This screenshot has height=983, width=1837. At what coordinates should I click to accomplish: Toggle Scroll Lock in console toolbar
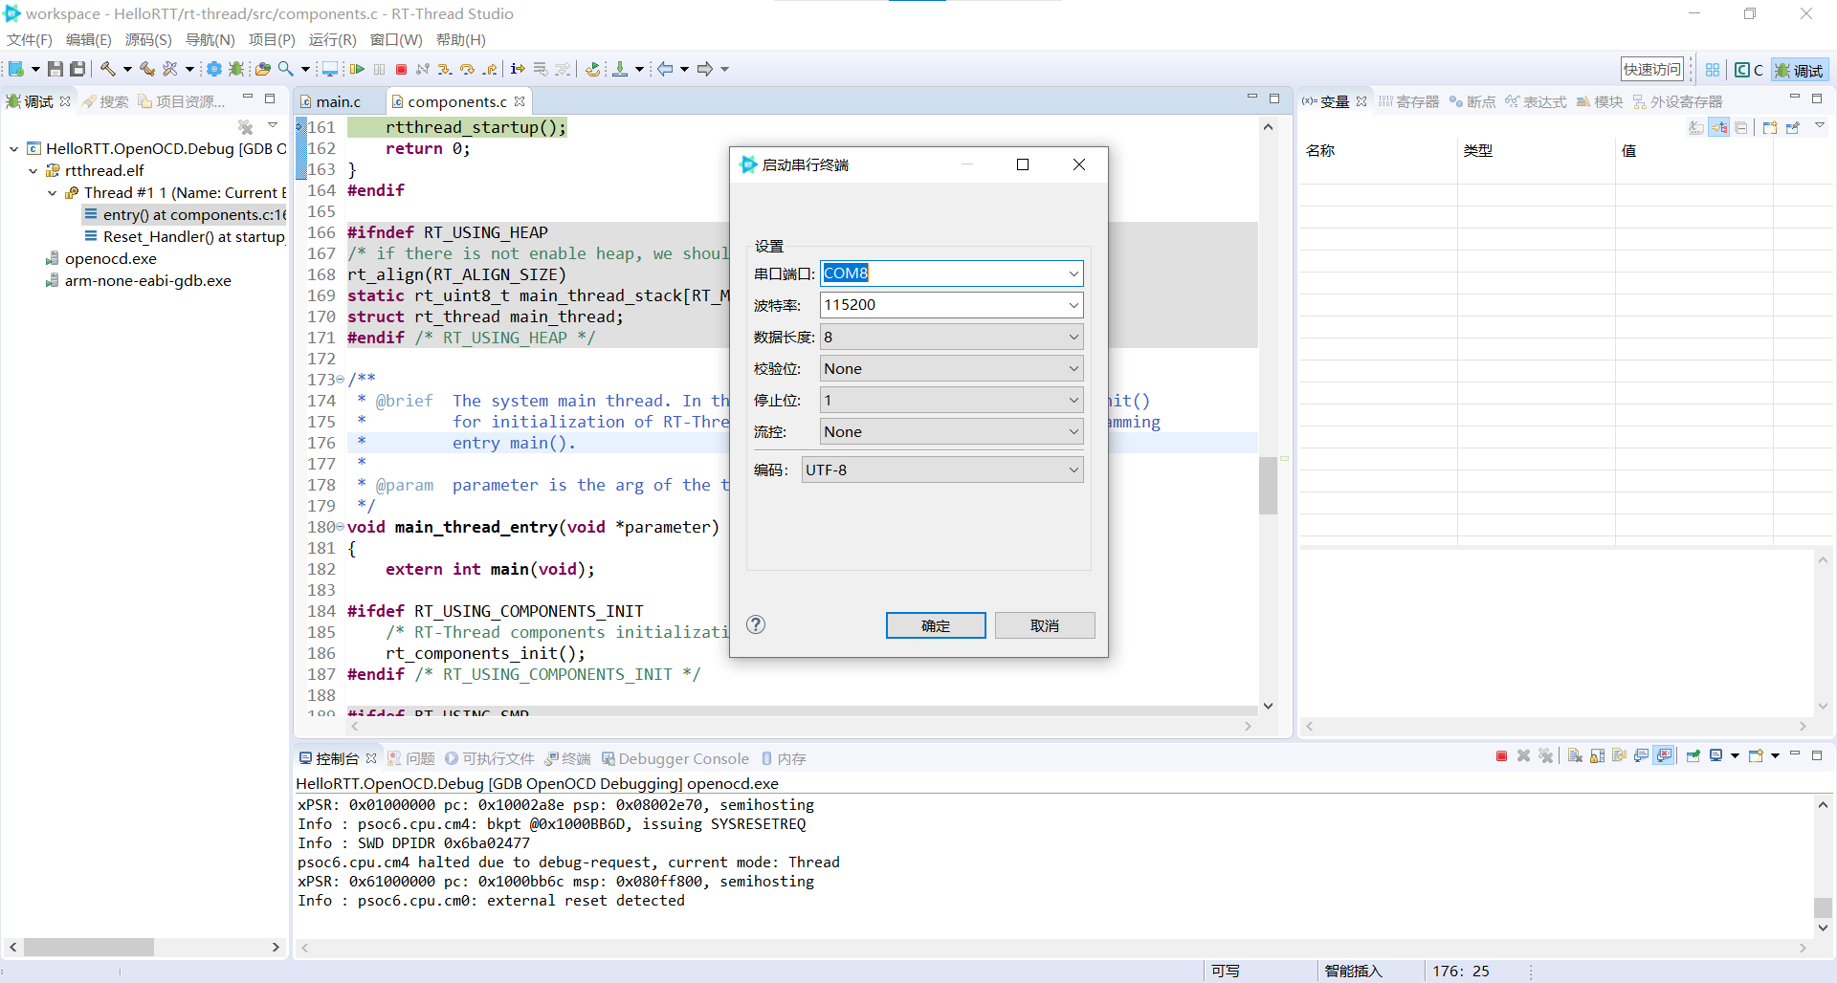tap(1597, 756)
